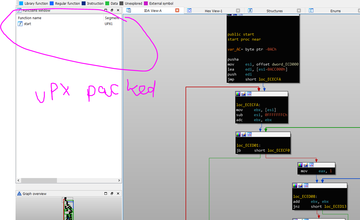Set node color for loc_ECECFA block

coord(238,94)
